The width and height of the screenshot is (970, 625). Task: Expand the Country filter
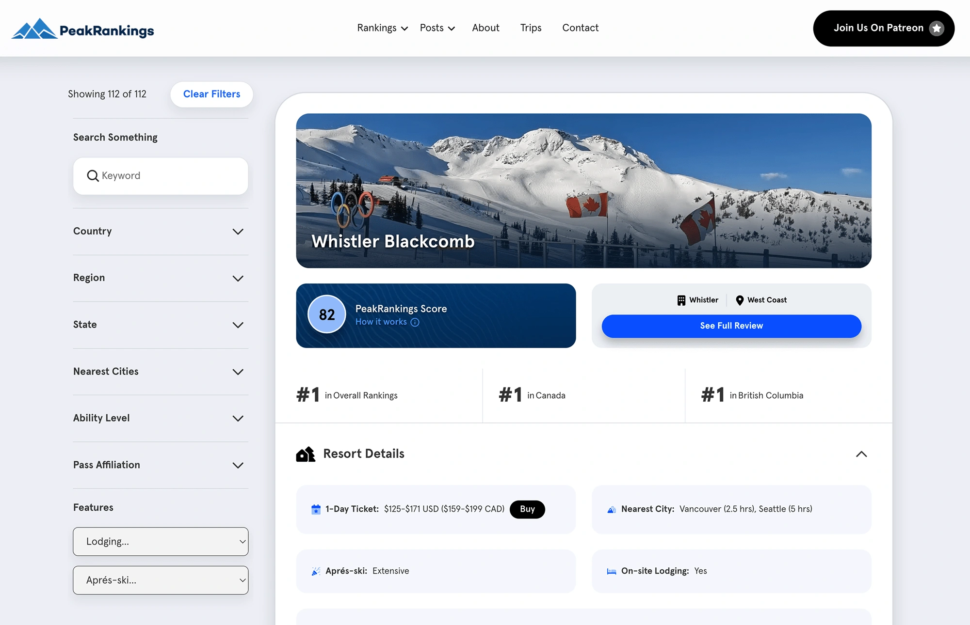pos(161,232)
